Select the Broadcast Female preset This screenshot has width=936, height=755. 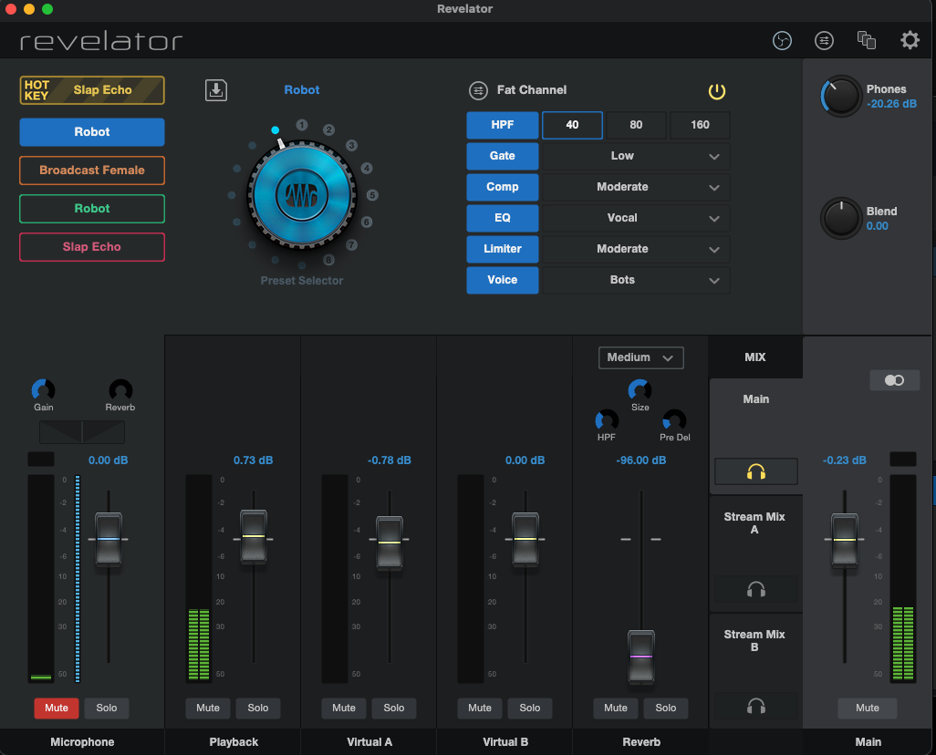click(x=92, y=171)
